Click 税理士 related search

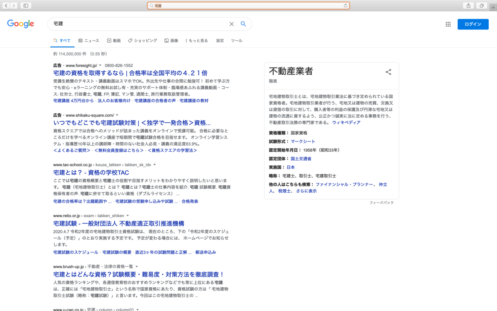[x=285, y=191]
